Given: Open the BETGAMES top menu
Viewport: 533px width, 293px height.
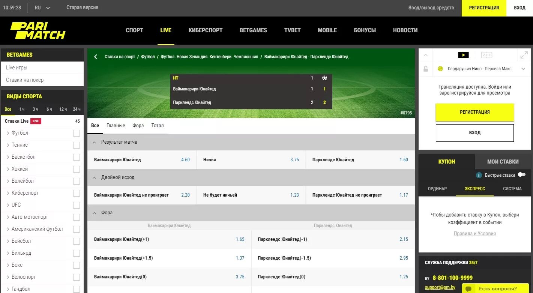Looking at the screenshot, I should (x=253, y=30).
